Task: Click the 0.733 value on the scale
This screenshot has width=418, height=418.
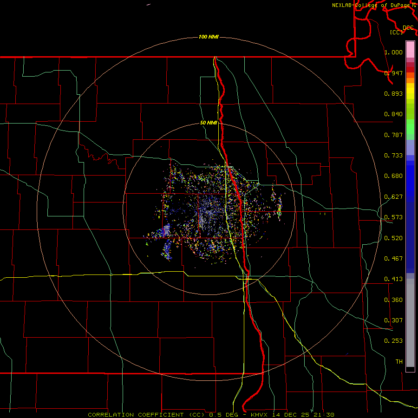Action: pyautogui.click(x=393, y=156)
